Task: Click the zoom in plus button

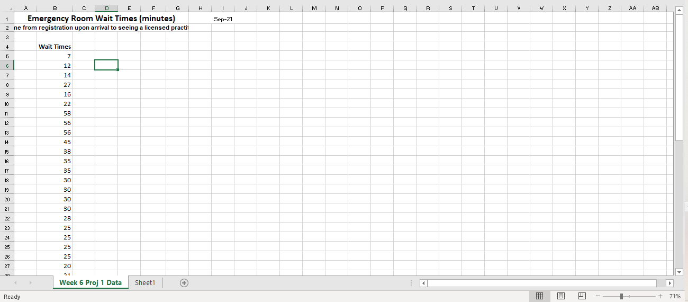Action: click(660, 296)
